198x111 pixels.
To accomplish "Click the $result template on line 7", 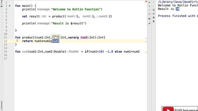I will coord(77,23).
